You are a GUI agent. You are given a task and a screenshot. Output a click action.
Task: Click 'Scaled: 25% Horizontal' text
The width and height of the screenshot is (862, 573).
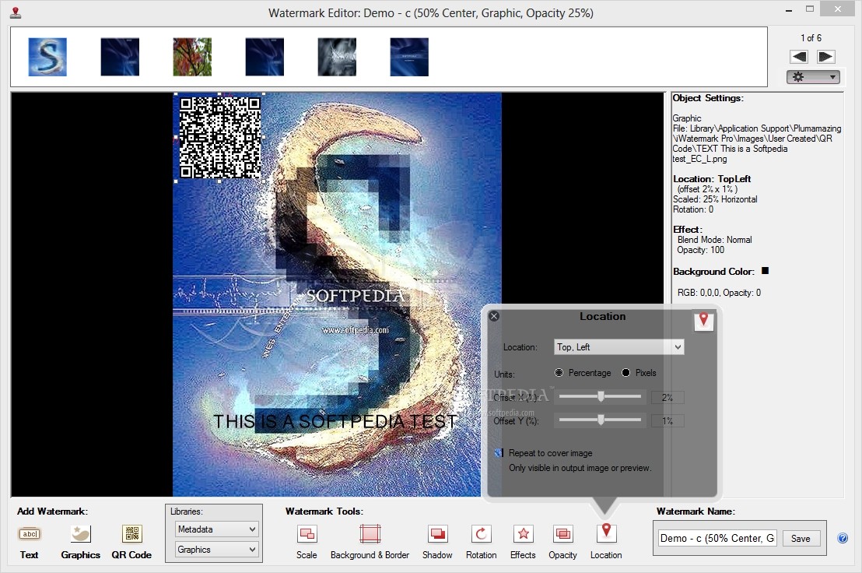coord(715,199)
